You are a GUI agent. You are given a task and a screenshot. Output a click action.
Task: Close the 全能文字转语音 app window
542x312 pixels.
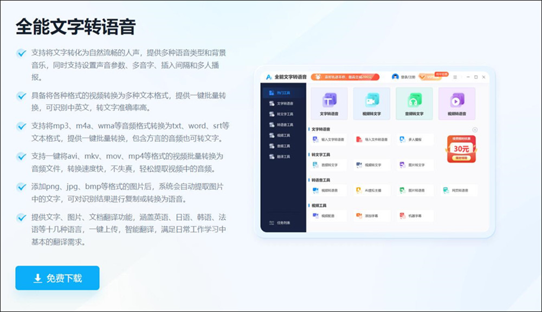click(483, 77)
